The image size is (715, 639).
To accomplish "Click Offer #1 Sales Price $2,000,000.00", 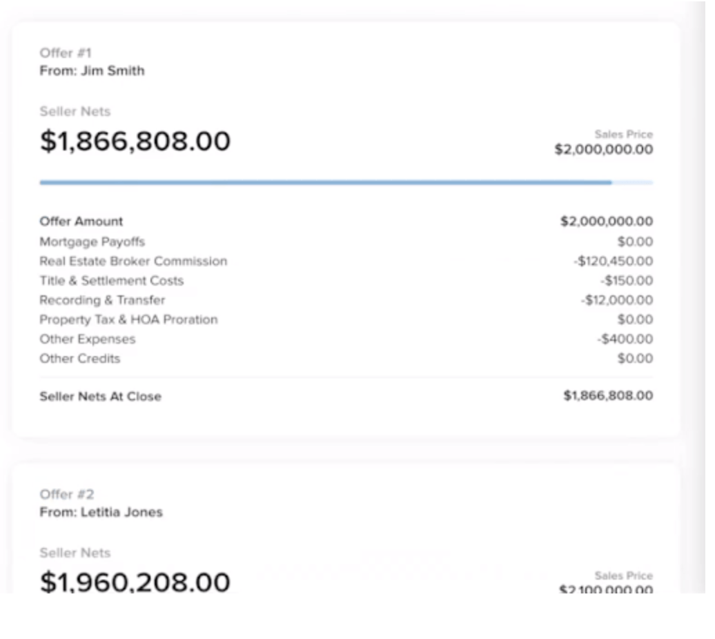I will click(x=603, y=149).
